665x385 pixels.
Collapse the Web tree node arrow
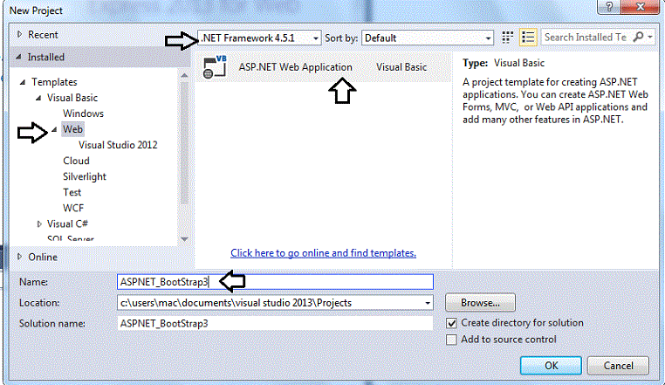coord(54,129)
